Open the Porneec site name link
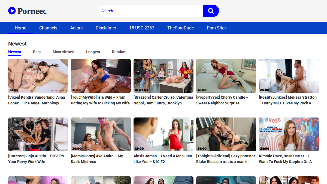The image size is (327, 184). (32, 11)
